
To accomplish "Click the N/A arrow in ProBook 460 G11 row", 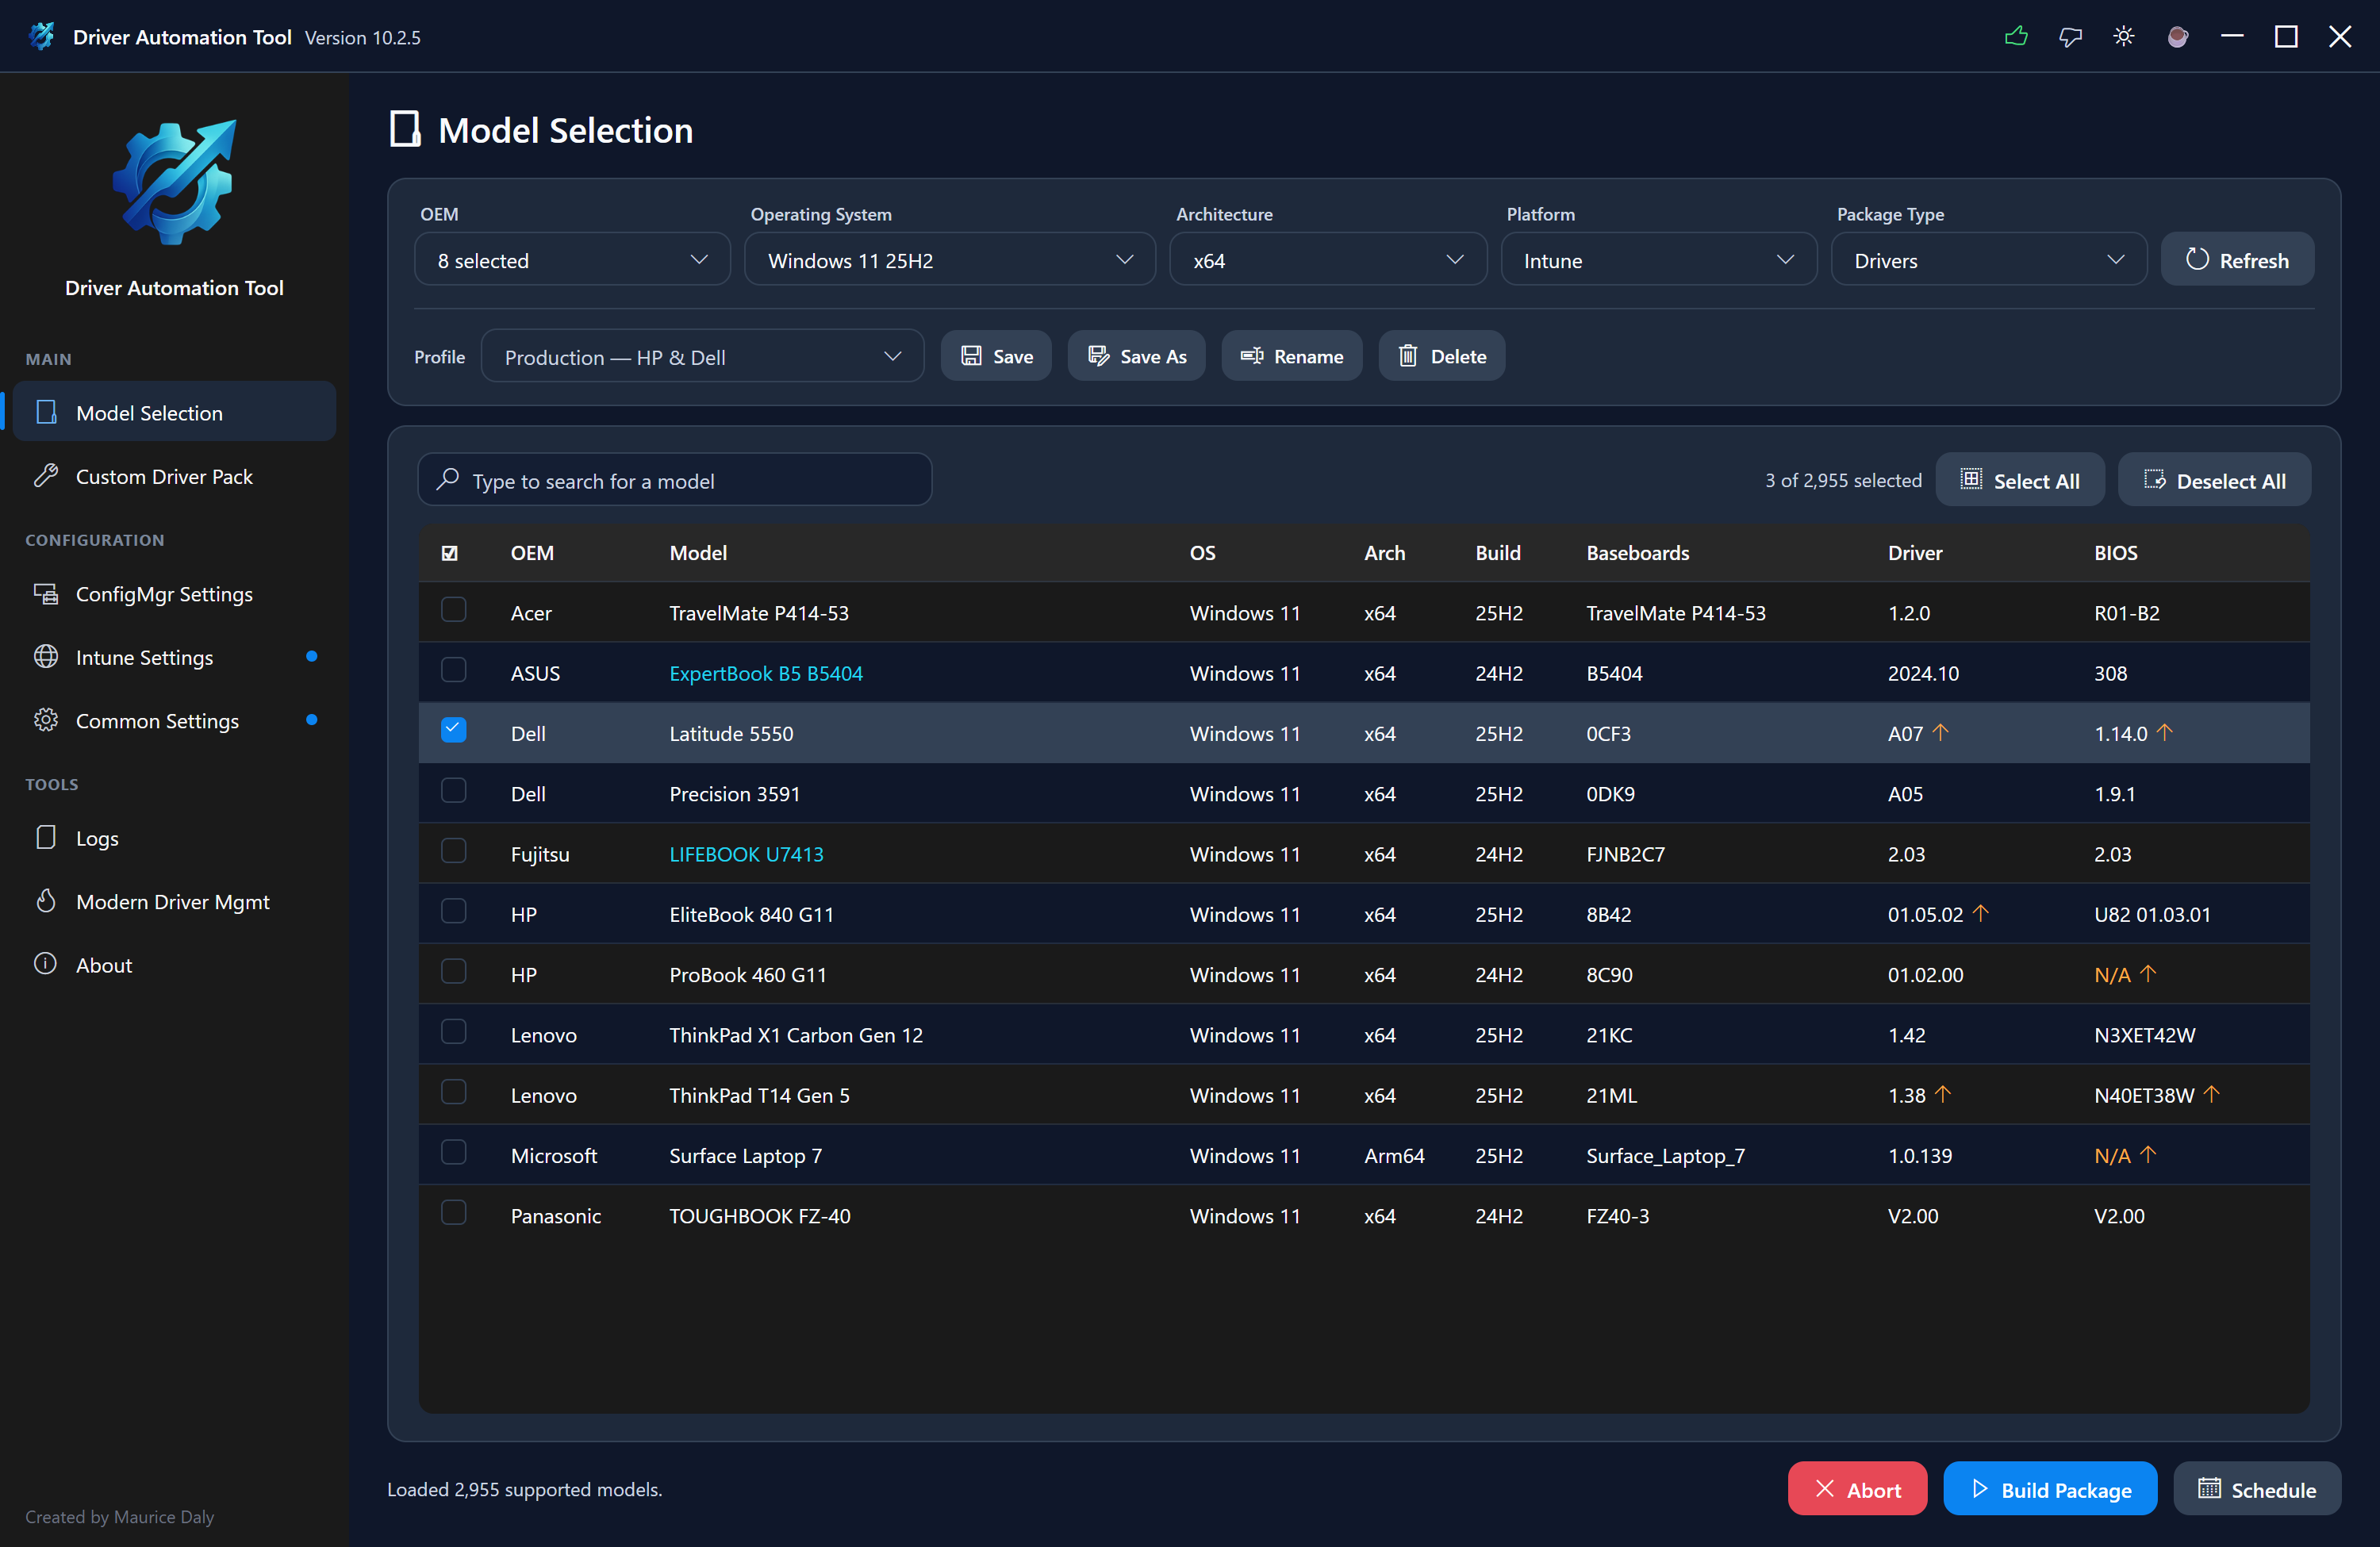I will [2148, 974].
